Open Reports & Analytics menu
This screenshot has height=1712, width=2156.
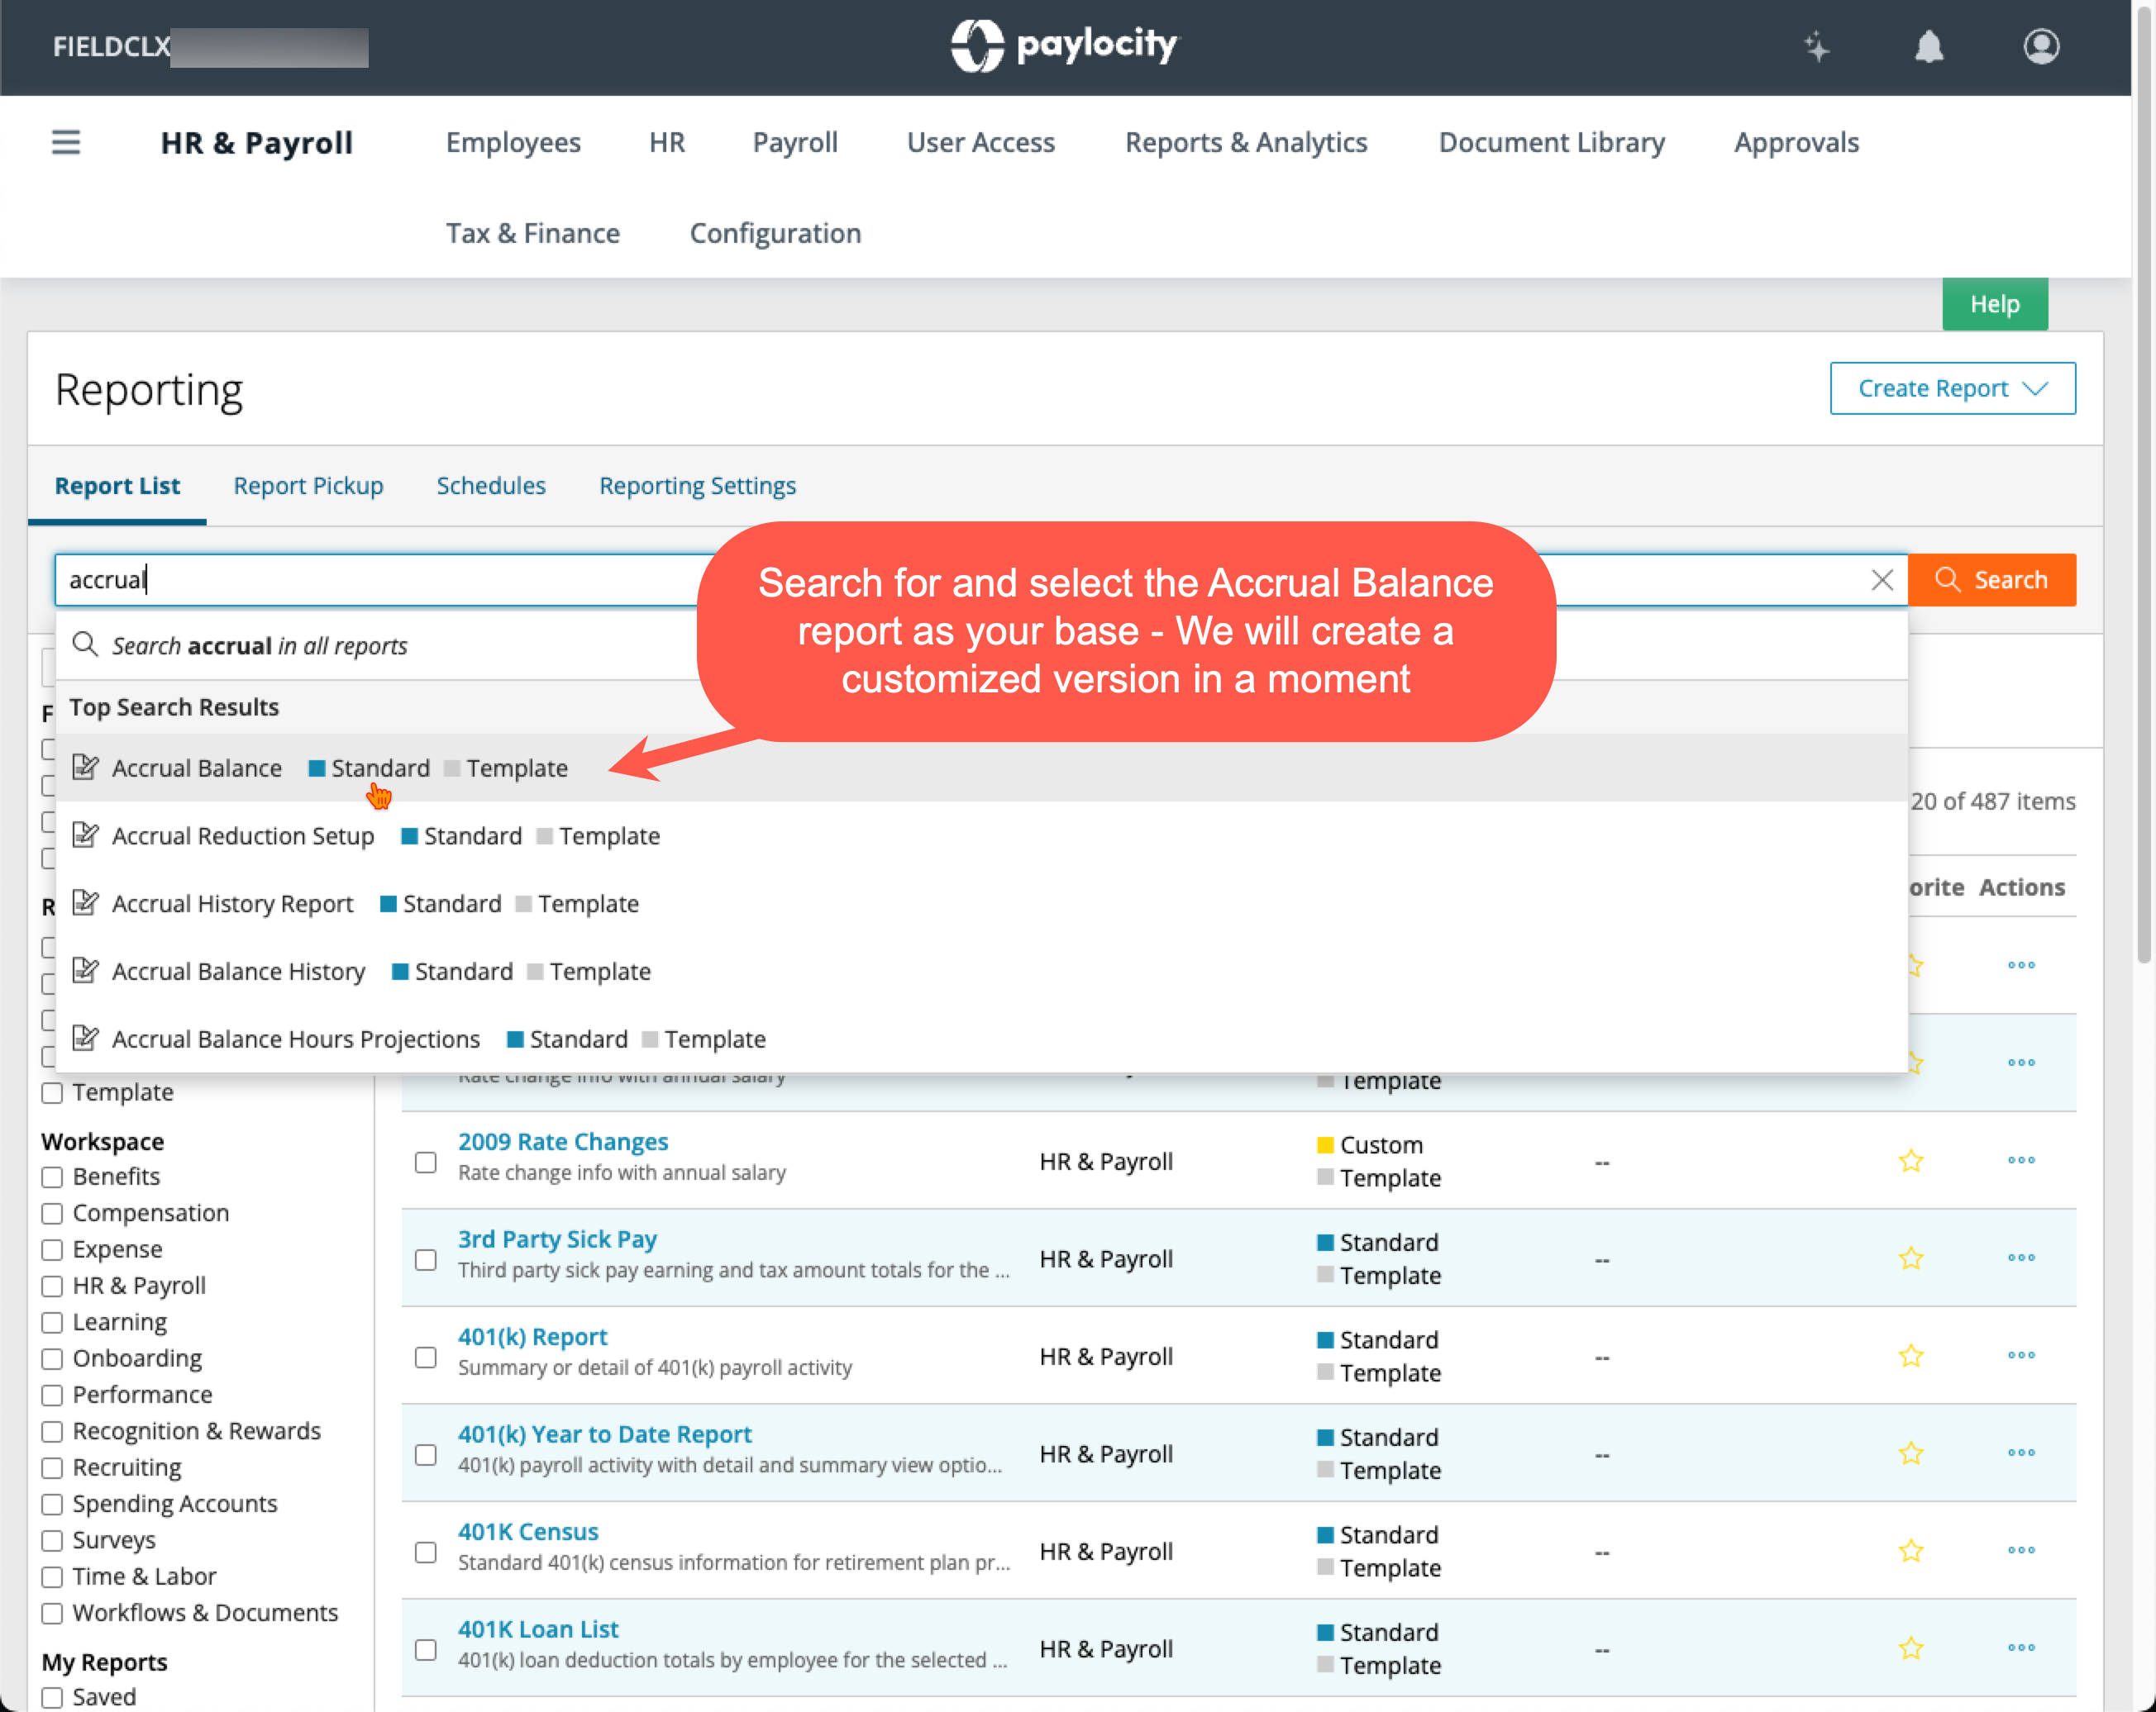[1245, 142]
